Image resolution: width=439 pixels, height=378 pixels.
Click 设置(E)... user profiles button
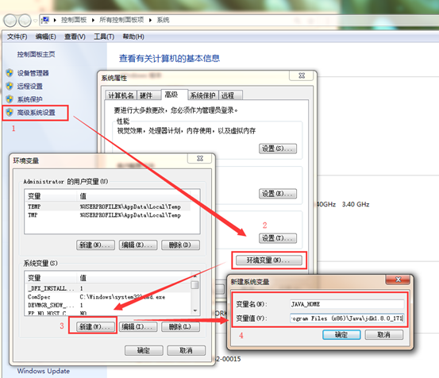pyautogui.click(x=278, y=194)
